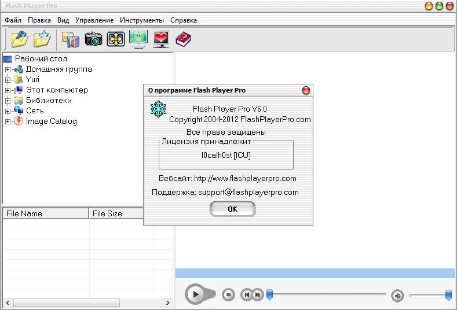Click the Библиотеки libraries icon
This screenshot has height=310, width=457.
(19, 101)
